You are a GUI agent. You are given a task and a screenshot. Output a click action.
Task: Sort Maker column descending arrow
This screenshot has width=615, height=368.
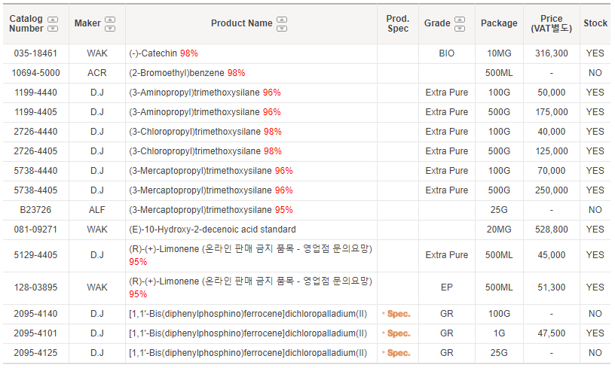pos(110,29)
